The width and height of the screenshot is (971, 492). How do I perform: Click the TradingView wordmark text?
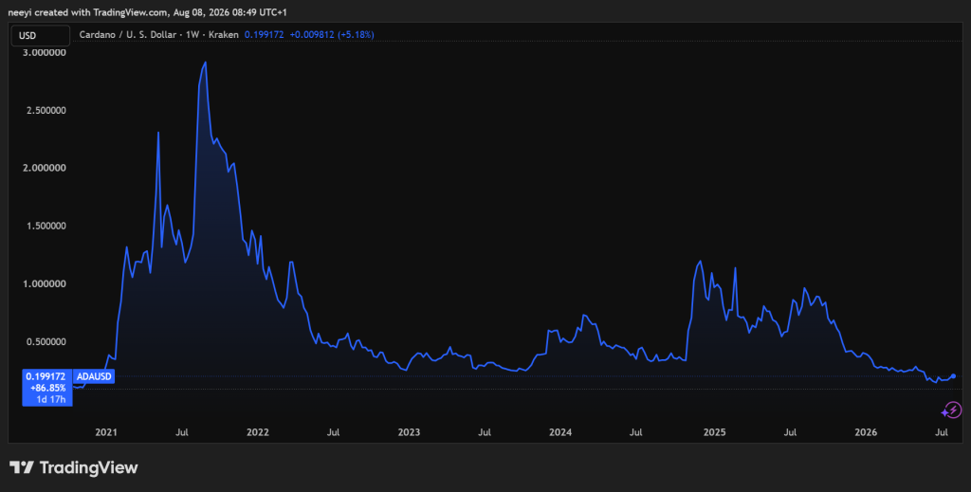click(88, 467)
